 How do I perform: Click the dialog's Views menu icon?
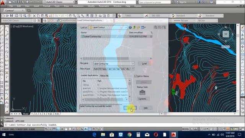pyautogui.click(x=143, y=27)
